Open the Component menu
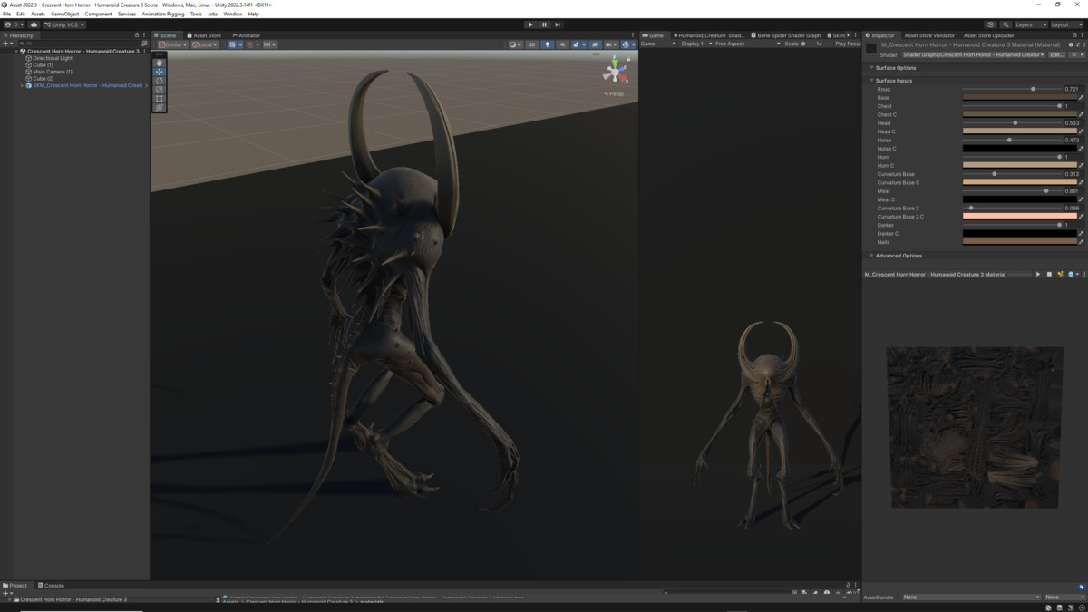1088x612 pixels. (99, 14)
